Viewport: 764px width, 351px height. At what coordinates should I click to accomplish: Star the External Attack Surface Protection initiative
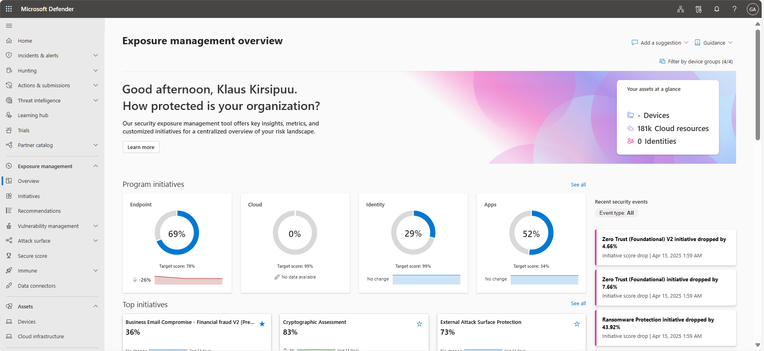[x=577, y=324]
